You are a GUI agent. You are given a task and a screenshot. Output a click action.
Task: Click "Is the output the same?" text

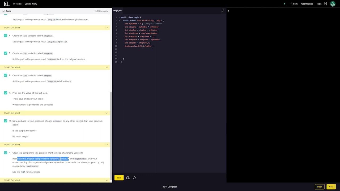coord(24,131)
